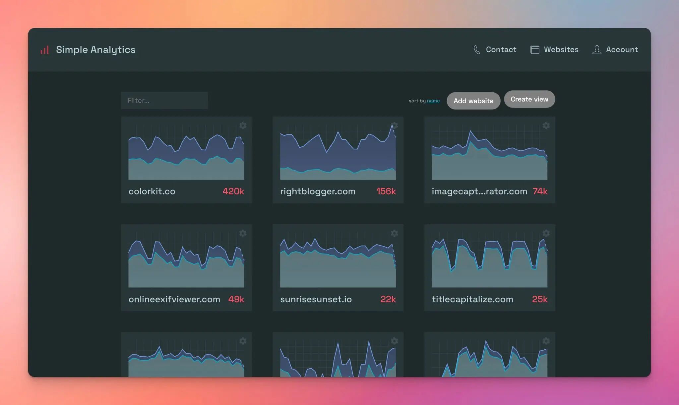Viewport: 679px width, 405px height.
Task: Open settings gear on colorkit.co card
Action: coord(243,126)
